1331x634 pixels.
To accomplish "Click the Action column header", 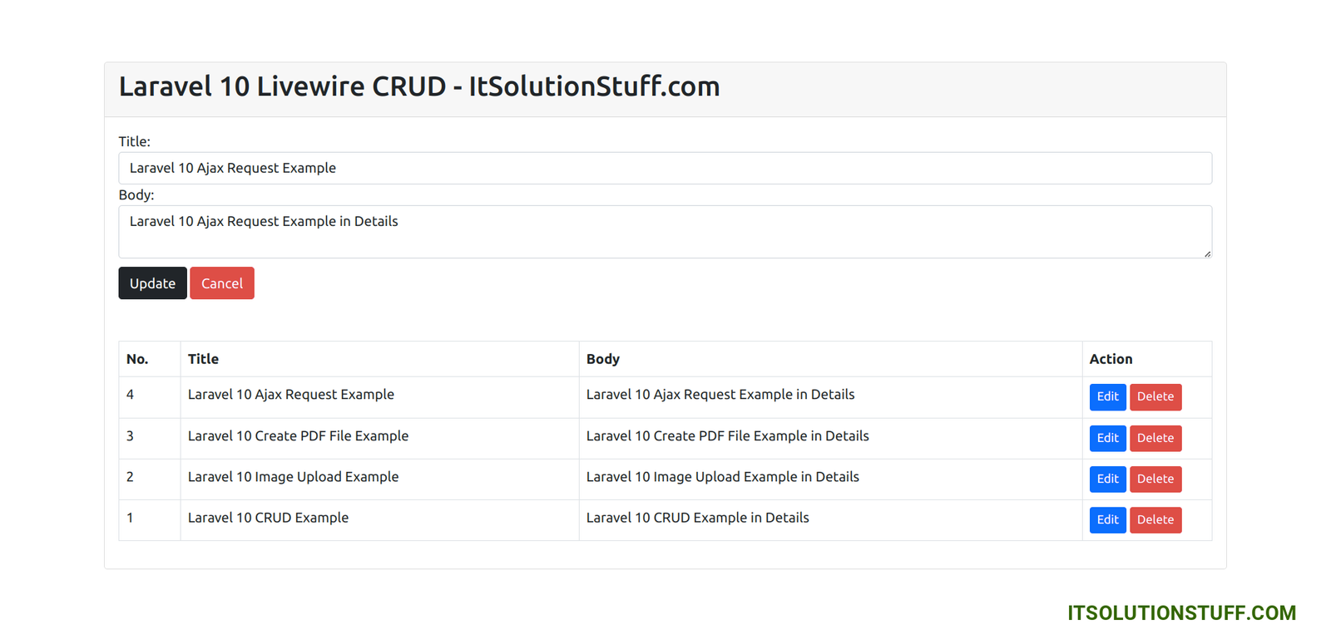I will [1111, 359].
